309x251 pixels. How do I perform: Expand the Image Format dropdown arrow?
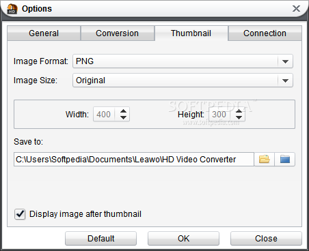[285, 61]
